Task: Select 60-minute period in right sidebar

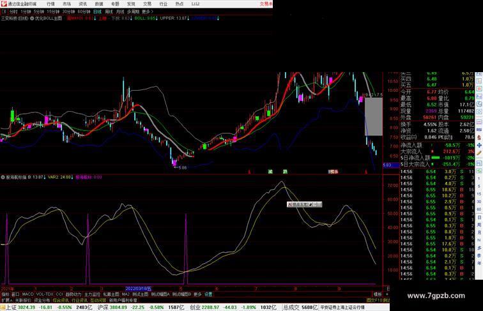Action: (x=479, y=209)
